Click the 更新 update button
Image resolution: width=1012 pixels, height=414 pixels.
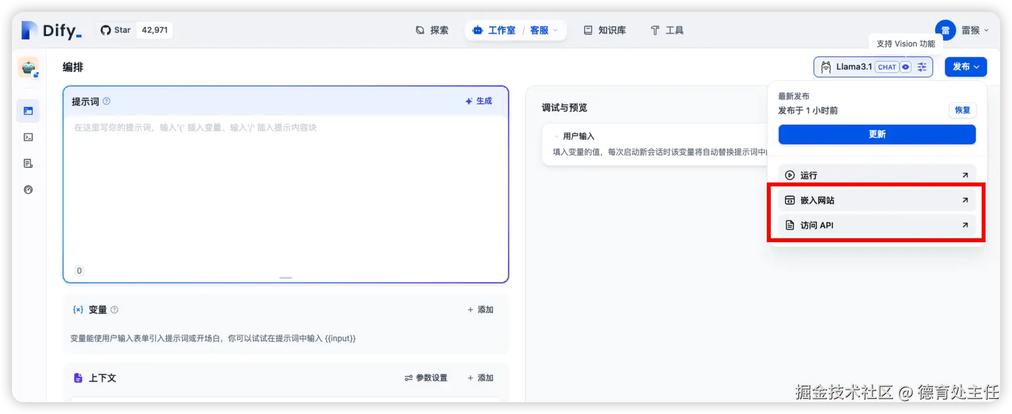(877, 135)
